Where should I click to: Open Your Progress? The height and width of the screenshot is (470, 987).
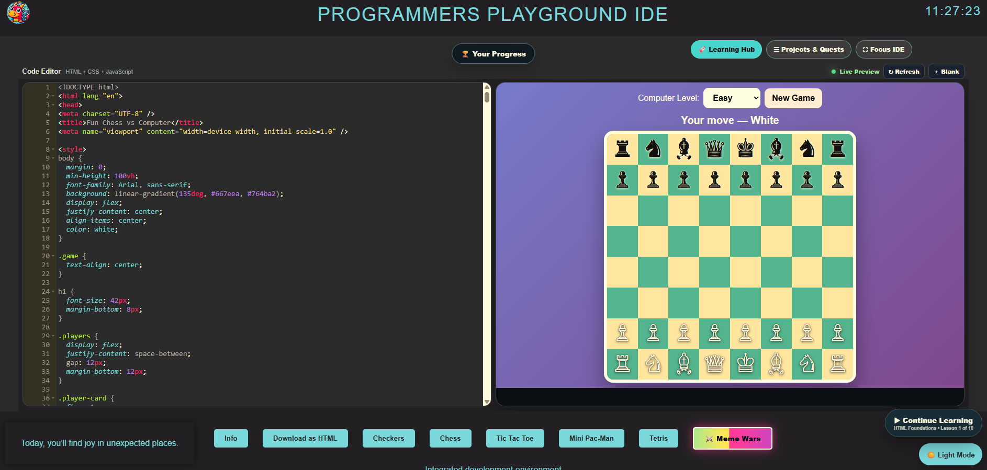493,54
